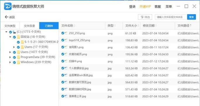
Task: Click image icon of 官网图1.png
Action: 66,47
